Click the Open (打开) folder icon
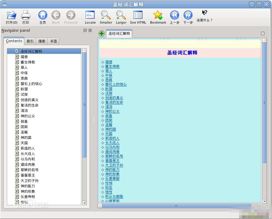The height and width of the screenshot is (219, 272). point(12,15)
